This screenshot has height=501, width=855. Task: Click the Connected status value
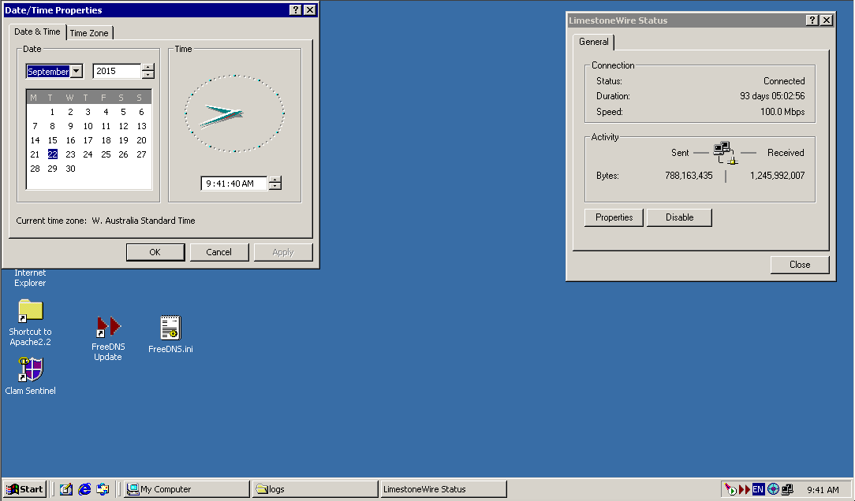coord(784,81)
